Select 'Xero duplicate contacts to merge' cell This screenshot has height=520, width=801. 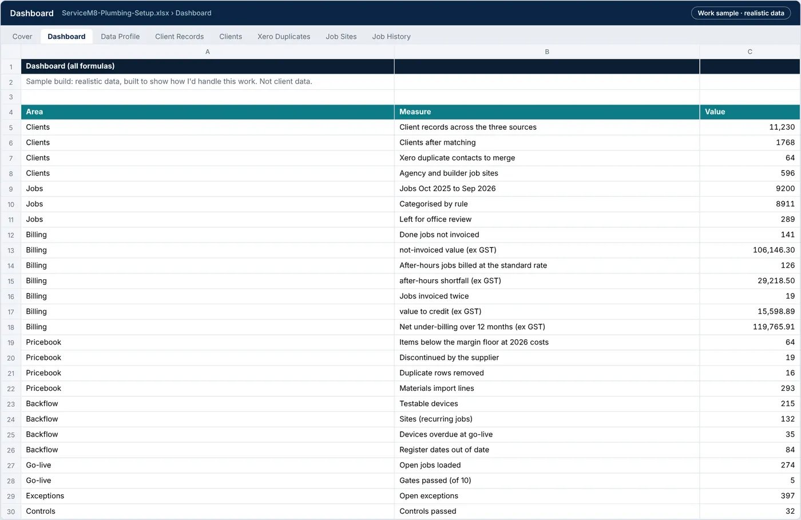[547, 158]
